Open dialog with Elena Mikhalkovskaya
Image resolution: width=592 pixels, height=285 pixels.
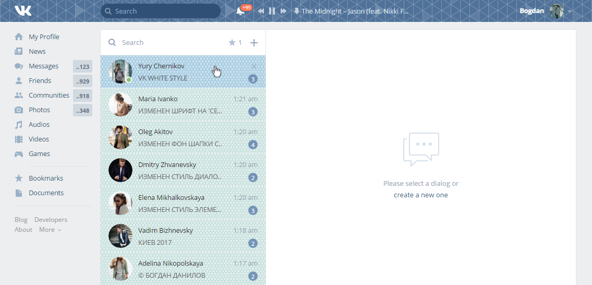pyautogui.click(x=183, y=203)
